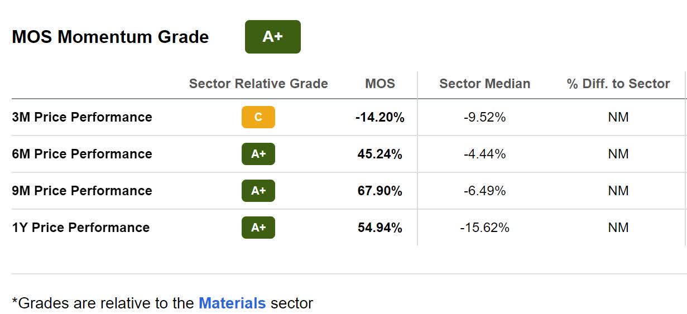Click the C grade badge for 3M performance
687x314 pixels.
258,117
